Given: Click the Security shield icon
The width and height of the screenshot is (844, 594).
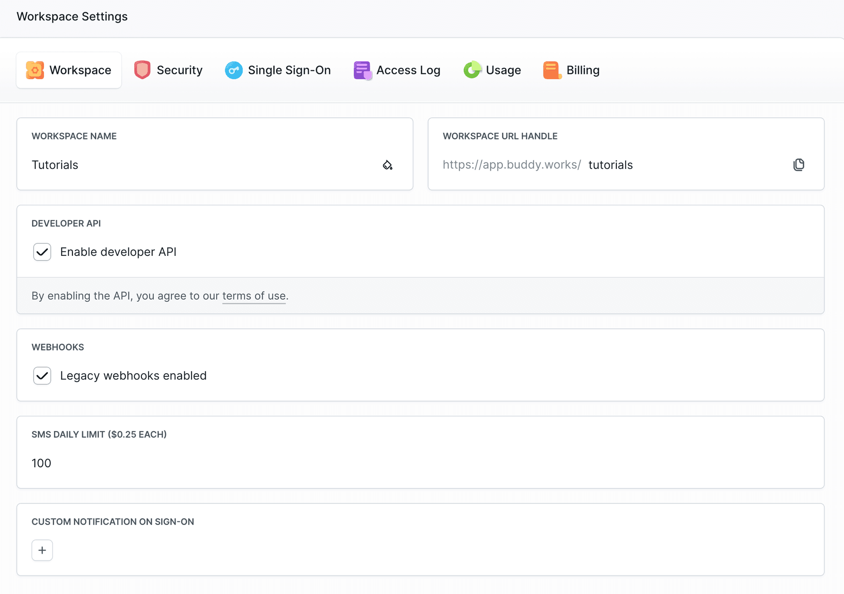Looking at the screenshot, I should click(x=142, y=70).
